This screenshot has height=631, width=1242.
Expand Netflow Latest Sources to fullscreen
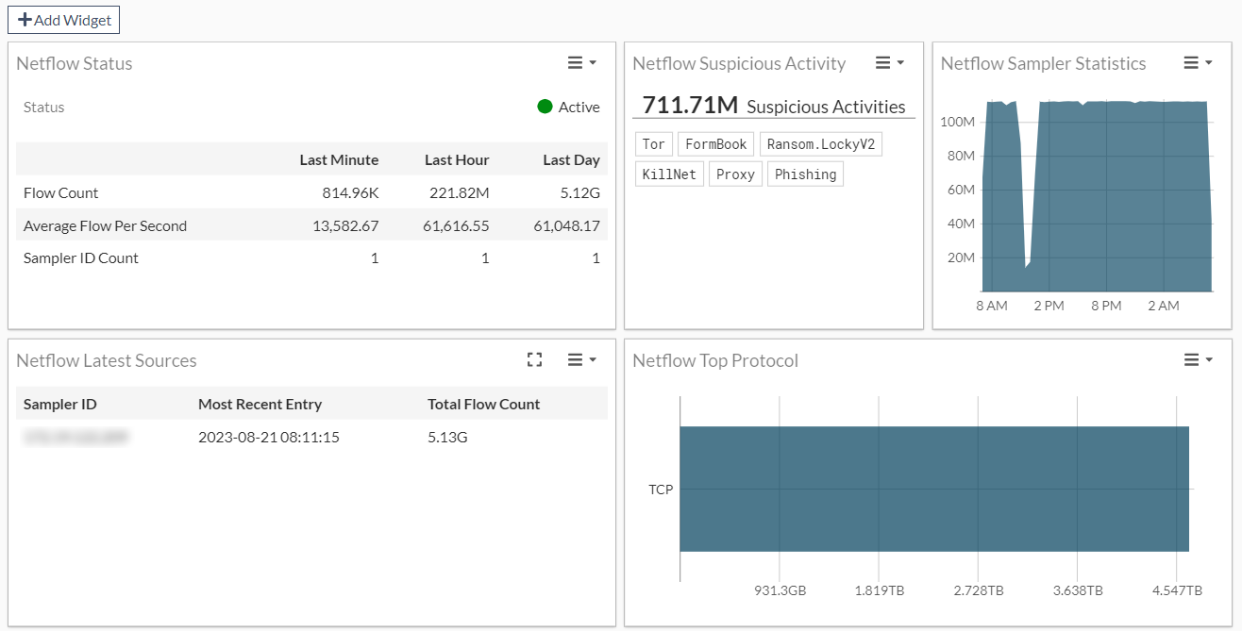(534, 359)
